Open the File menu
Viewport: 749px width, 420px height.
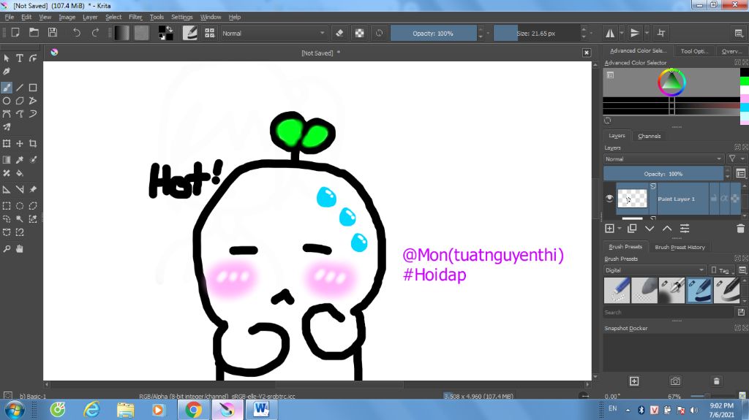pyautogui.click(x=9, y=17)
